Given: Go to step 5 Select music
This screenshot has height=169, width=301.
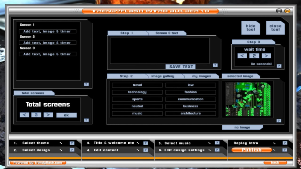Looking at the screenshot, I should click(x=177, y=143).
